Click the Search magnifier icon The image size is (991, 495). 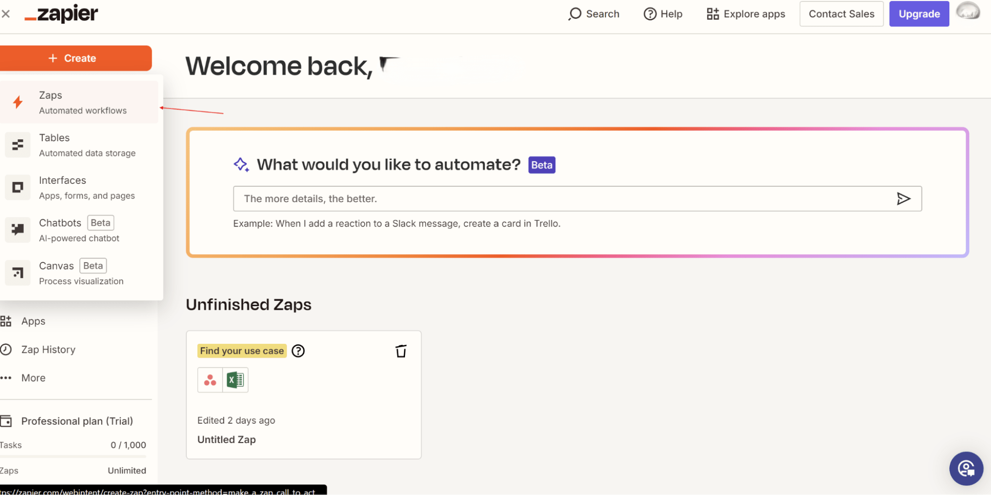pyautogui.click(x=575, y=14)
